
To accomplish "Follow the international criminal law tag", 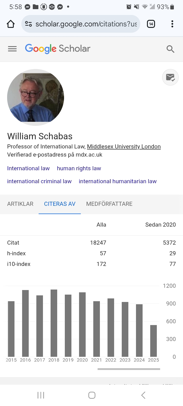I will (x=39, y=181).
